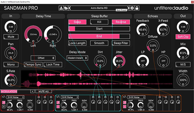
Task: Click the Next Preset arrow
Action: click(x=128, y=8)
